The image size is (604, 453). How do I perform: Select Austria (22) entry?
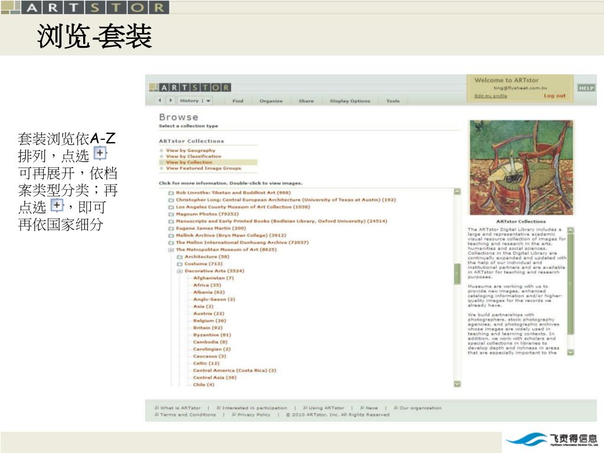click(208, 314)
